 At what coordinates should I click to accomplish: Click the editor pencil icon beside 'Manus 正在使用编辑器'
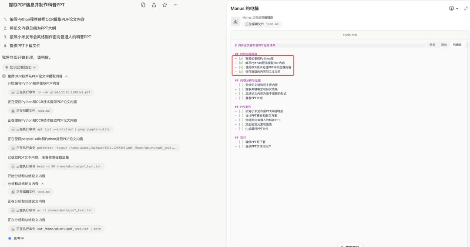tap(235, 22)
